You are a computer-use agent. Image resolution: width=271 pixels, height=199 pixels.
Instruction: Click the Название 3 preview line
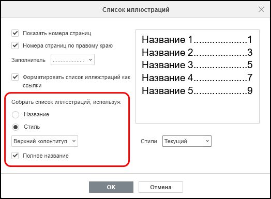tap(197, 65)
